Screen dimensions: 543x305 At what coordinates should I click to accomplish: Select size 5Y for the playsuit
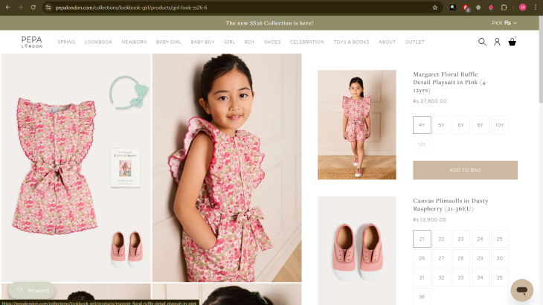(441, 125)
